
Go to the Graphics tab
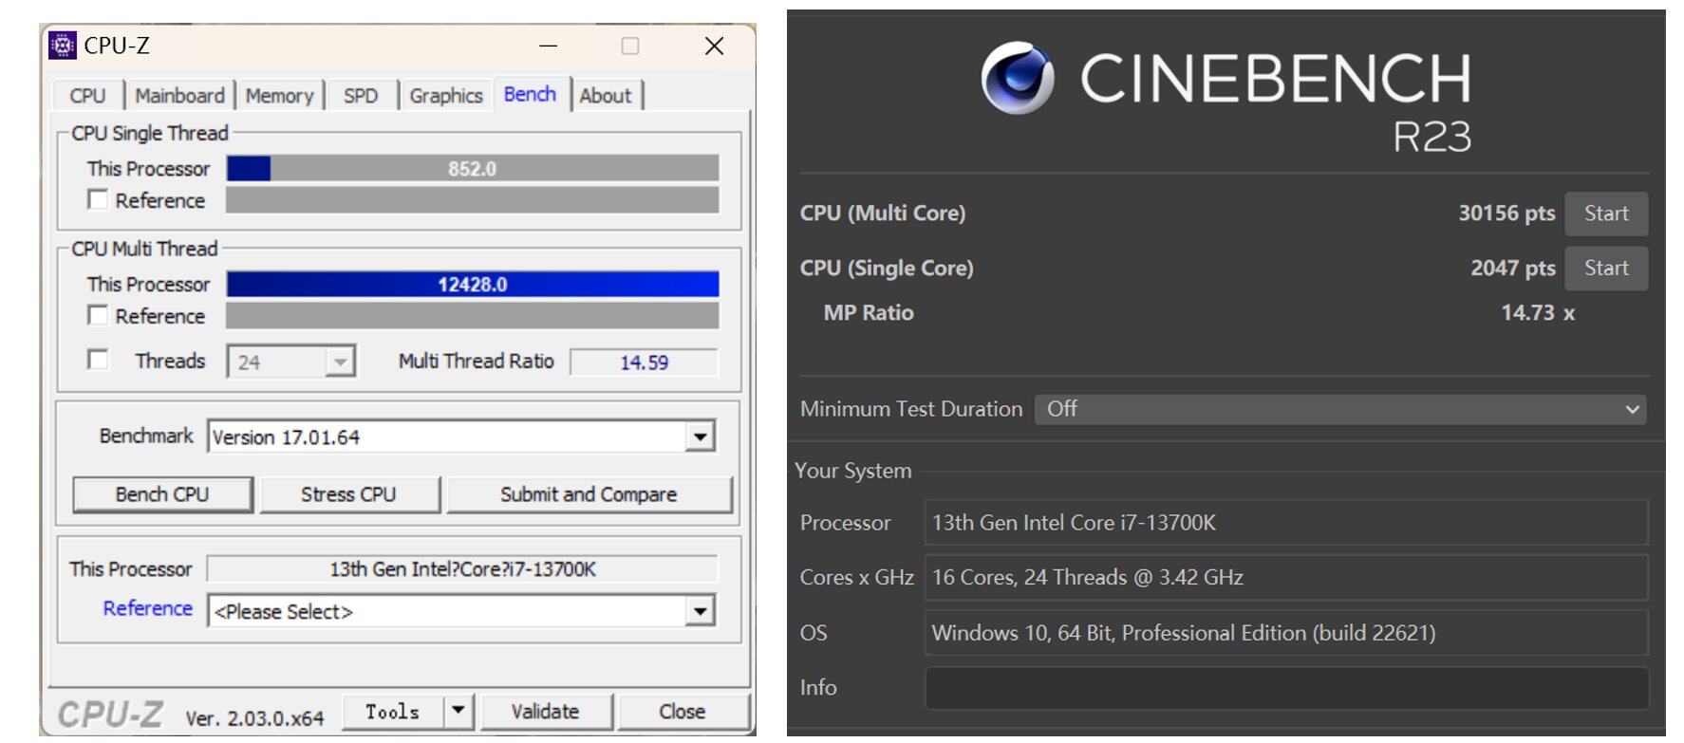[446, 96]
